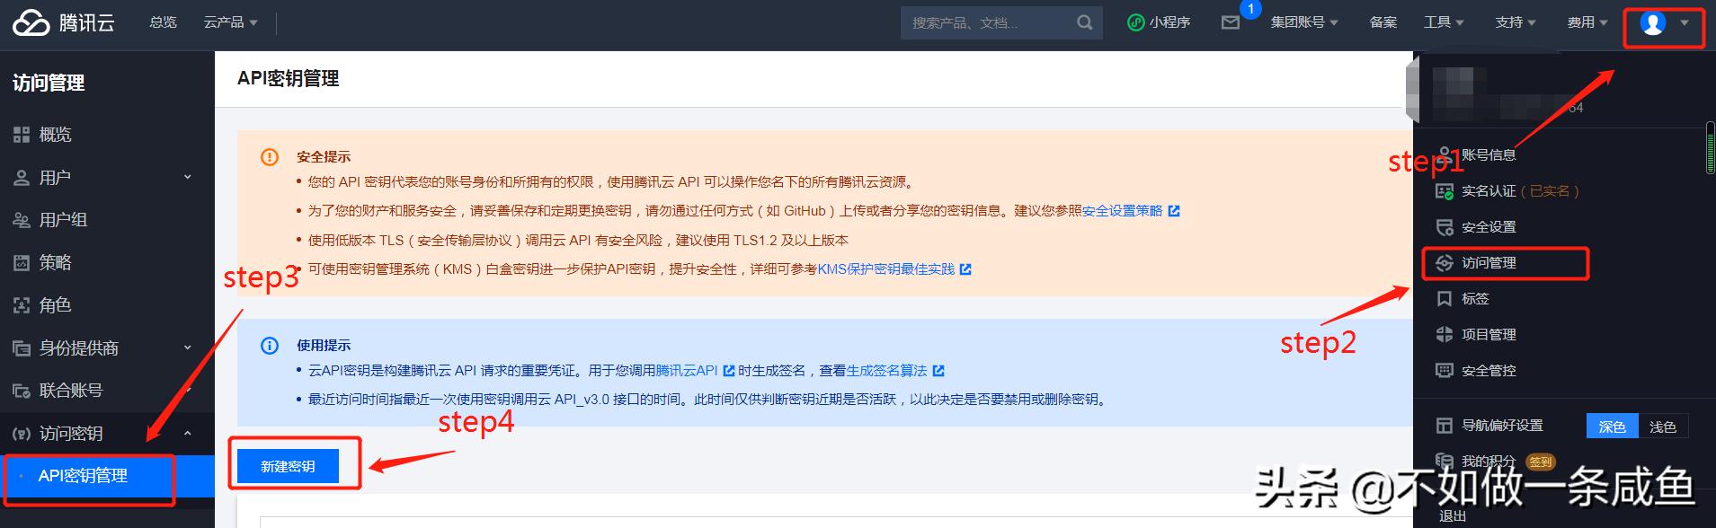Click the 新建密钥 button
The image size is (1716, 528).
(288, 466)
